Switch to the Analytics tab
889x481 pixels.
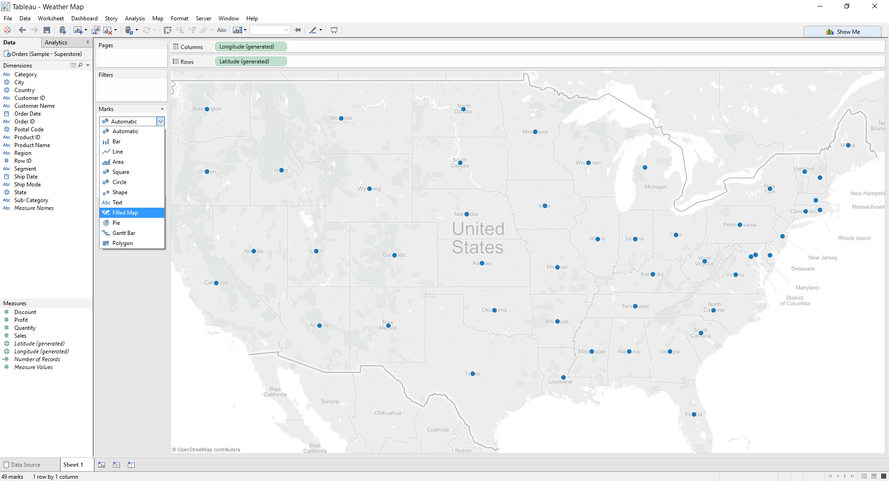[x=56, y=42]
